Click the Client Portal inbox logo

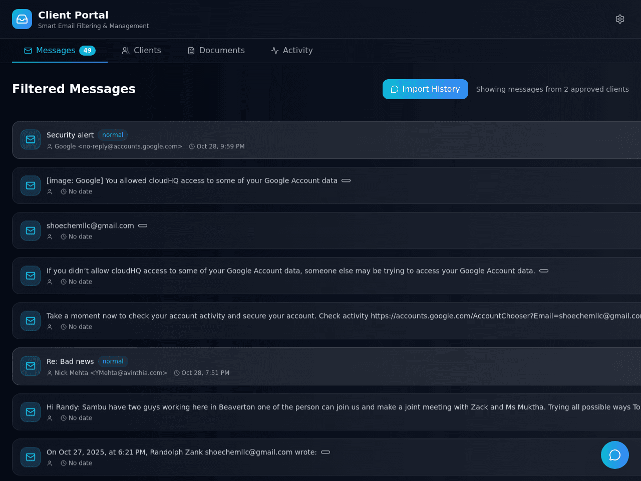click(x=22, y=19)
